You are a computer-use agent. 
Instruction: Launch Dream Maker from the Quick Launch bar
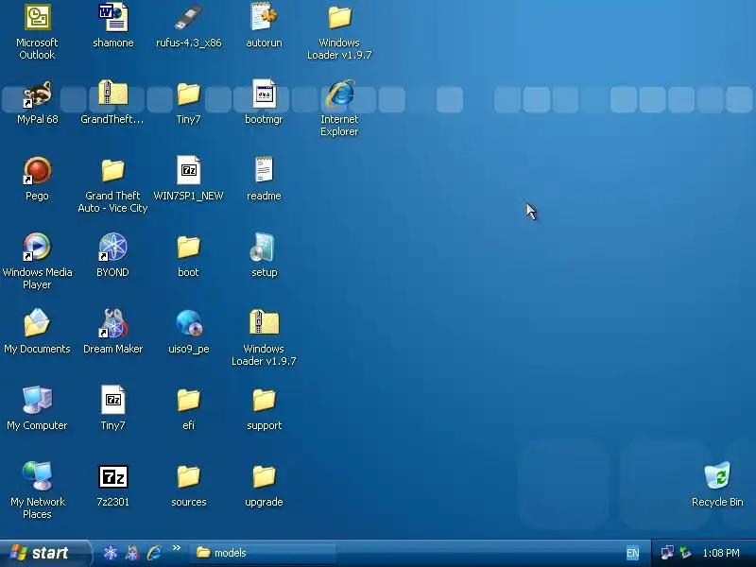(132, 553)
